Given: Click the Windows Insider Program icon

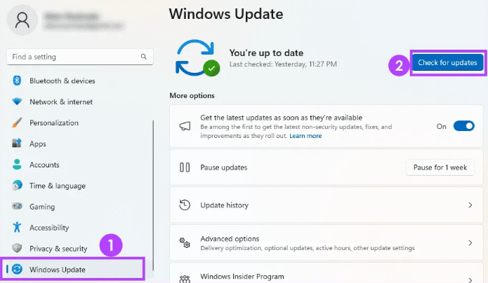Looking at the screenshot, I should 185,279.
